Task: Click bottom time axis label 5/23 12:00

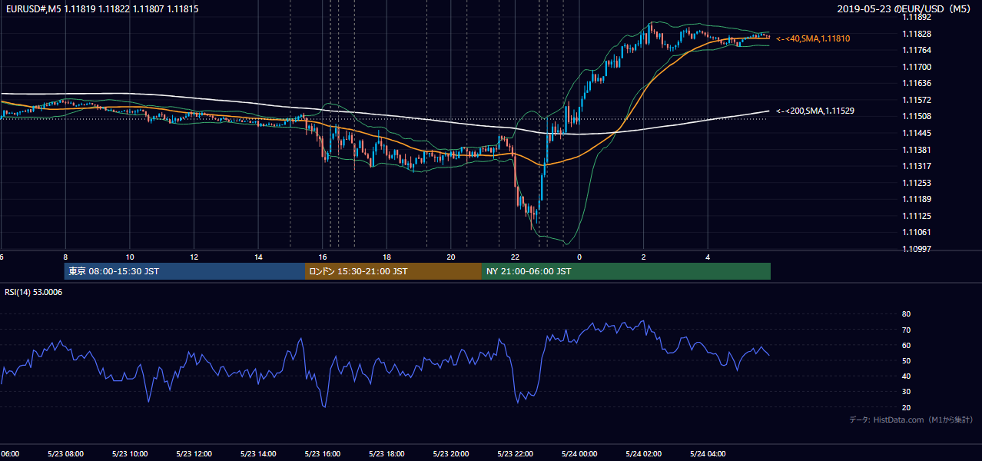Action: pyautogui.click(x=194, y=454)
